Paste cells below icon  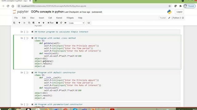(34, 23)
